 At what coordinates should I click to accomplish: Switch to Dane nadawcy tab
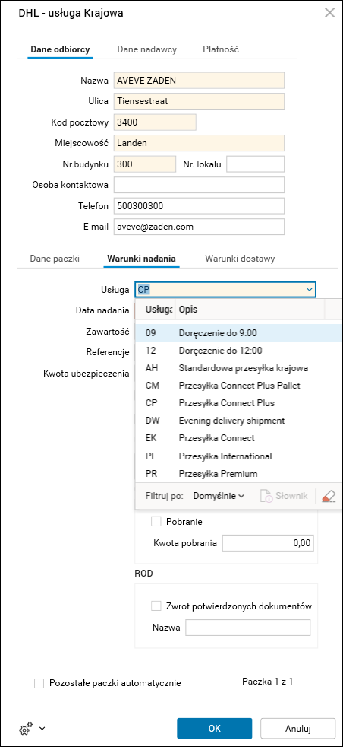[147, 49]
